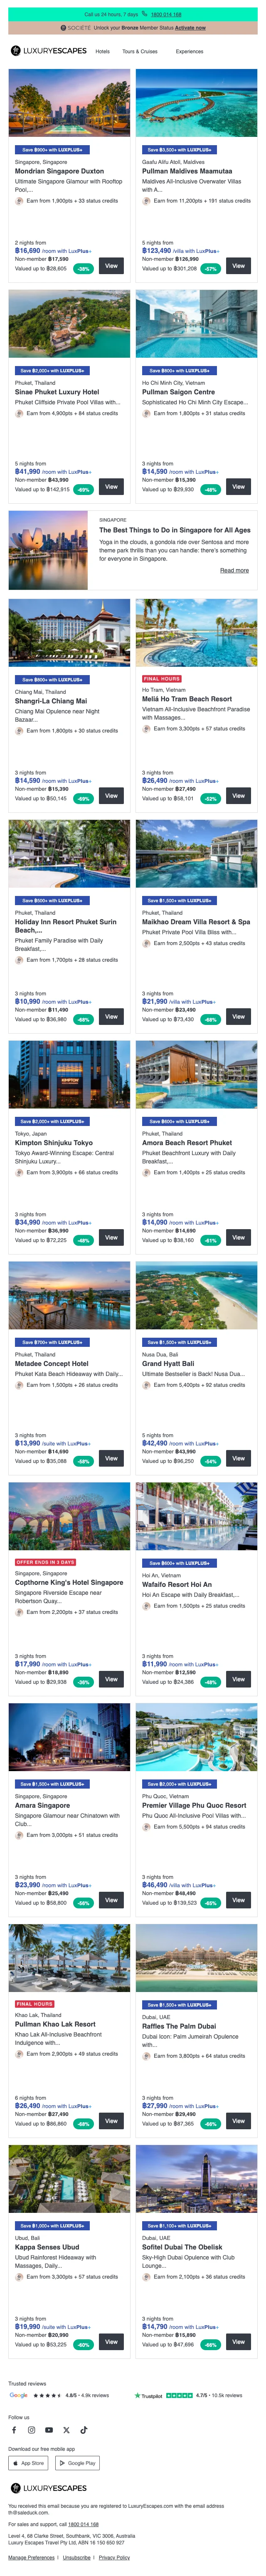
Task: Click View for Pullman Saigon Centre
Action: point(238,487)
